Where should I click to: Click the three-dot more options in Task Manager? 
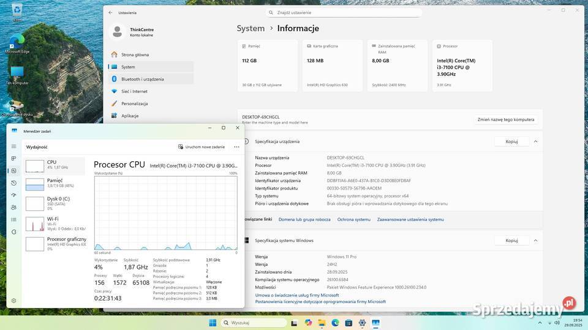236,147
